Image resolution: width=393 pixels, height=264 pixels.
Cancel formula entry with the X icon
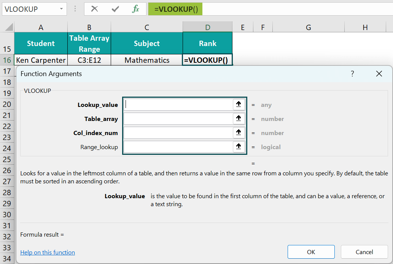pos(94,9)
